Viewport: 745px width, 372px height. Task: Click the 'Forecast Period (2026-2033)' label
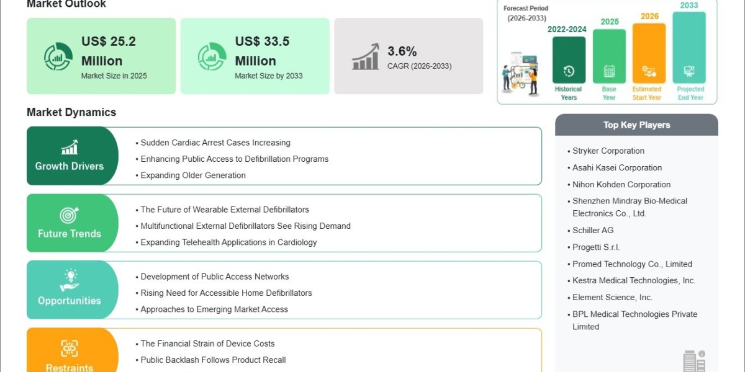(x=526, y=13)
